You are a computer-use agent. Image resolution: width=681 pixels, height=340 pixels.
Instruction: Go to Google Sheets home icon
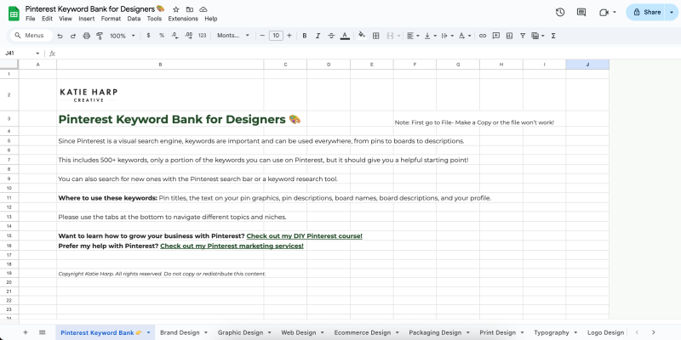[x=14, y=14]
